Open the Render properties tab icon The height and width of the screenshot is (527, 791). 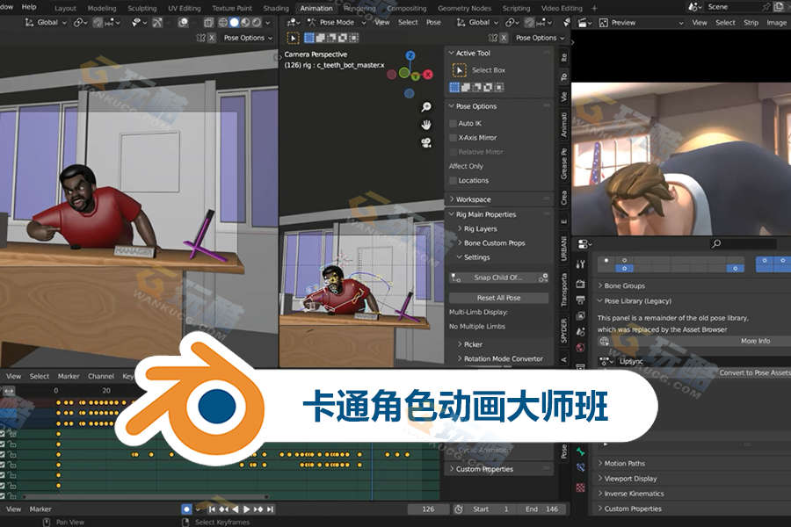(x=581, y=284)
